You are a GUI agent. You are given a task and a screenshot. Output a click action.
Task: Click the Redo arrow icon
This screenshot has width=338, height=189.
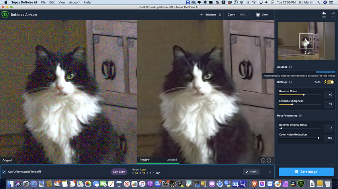tap(333, 13)
